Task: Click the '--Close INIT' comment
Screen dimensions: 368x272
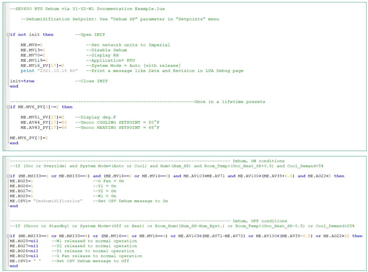Action: (x=91, y=81)
